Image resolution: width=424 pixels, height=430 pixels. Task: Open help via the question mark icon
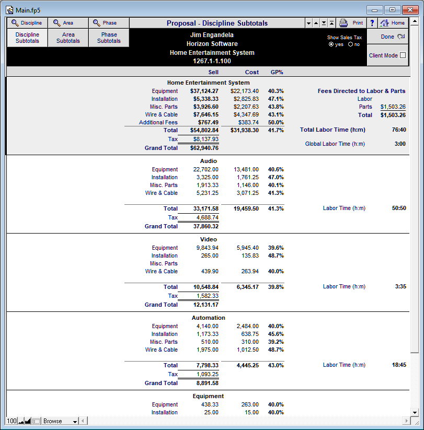tap(372, 23)
